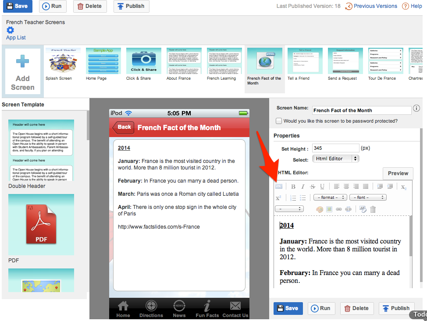Apply bold formatting in HTML editor
This screenshot has width=427, height=321.
(x=293, y=187)
